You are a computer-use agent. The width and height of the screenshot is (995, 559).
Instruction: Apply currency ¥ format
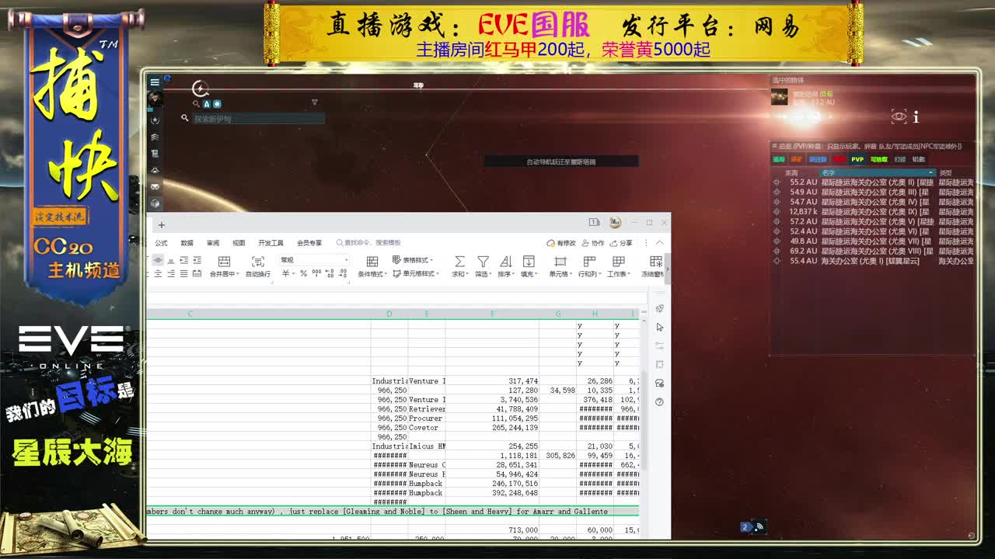(287, 273)
